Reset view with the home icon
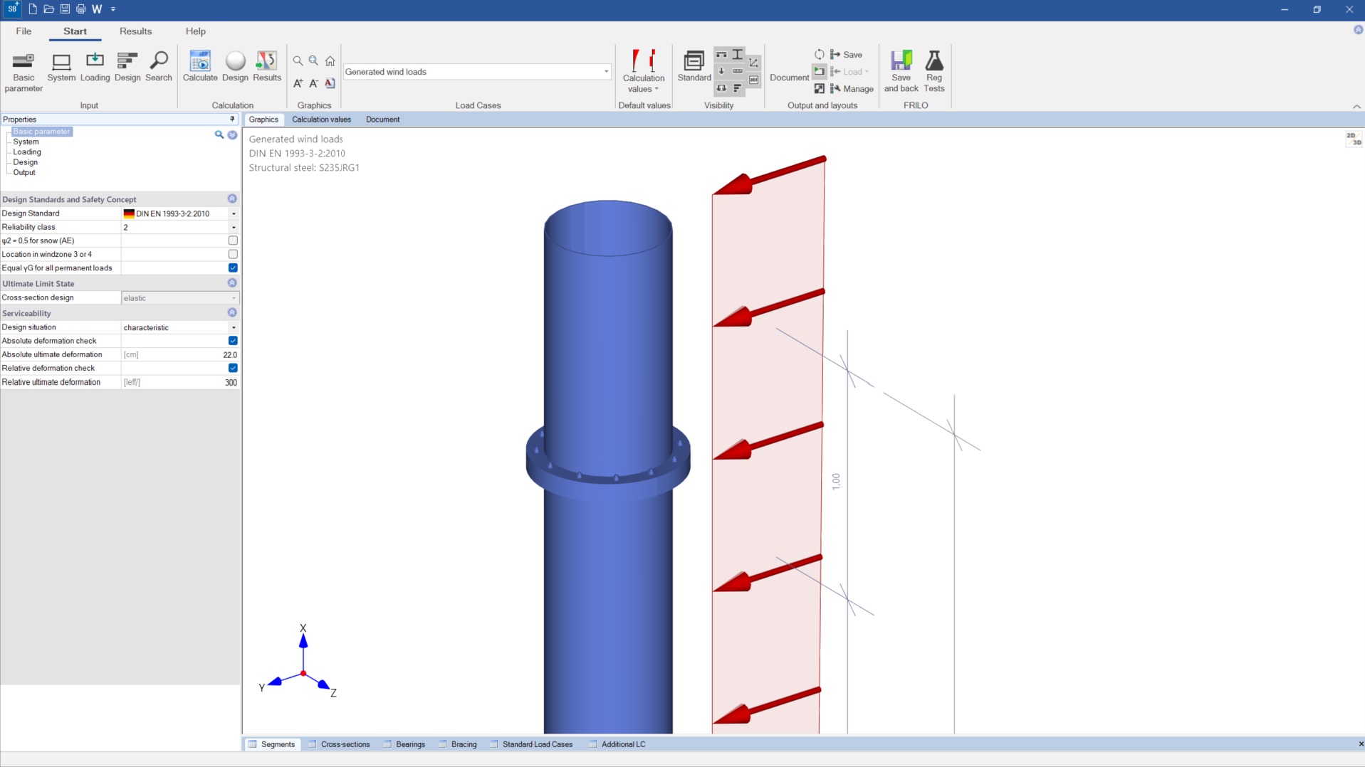 pos(330,61)
